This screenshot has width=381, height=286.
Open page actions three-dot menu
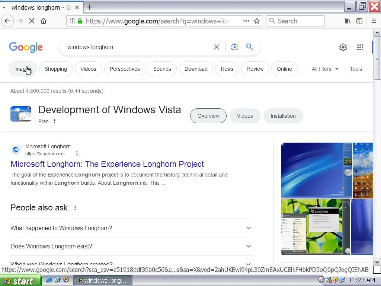246,21
